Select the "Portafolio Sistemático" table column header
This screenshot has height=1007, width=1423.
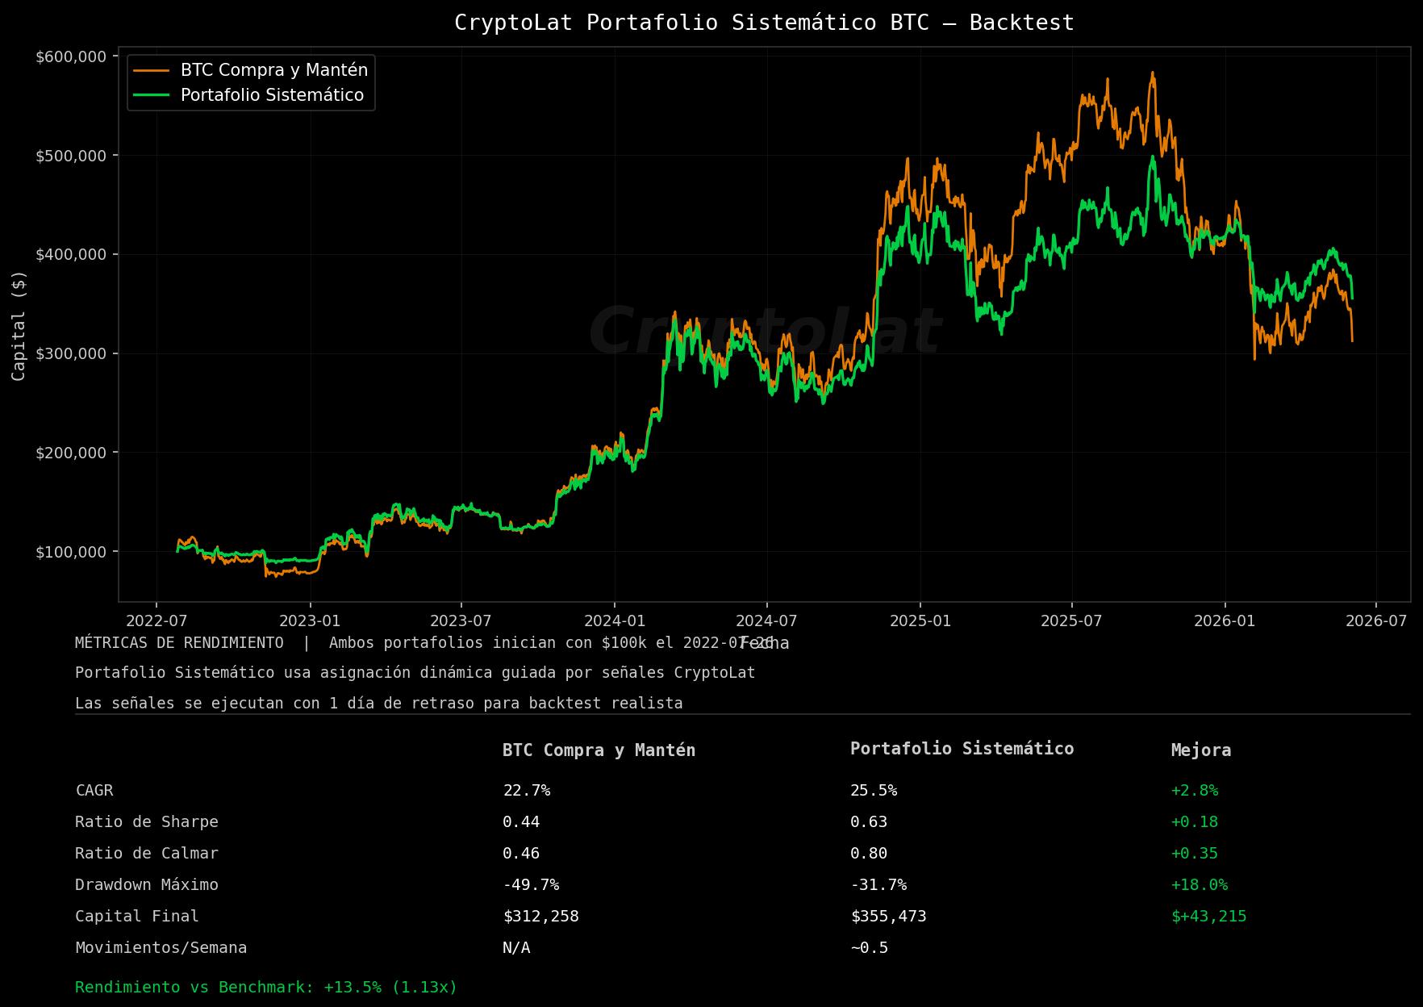(962, 749)
